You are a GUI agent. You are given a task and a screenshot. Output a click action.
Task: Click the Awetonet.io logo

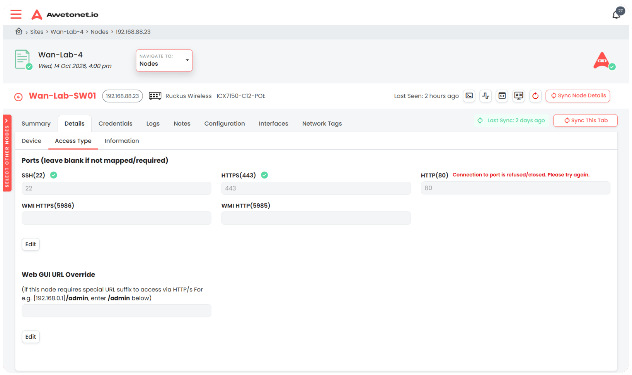(65, 15)
